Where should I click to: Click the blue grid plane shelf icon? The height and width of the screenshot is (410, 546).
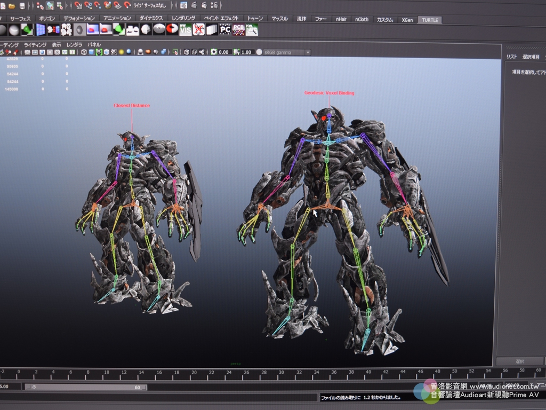click(41, 30)
